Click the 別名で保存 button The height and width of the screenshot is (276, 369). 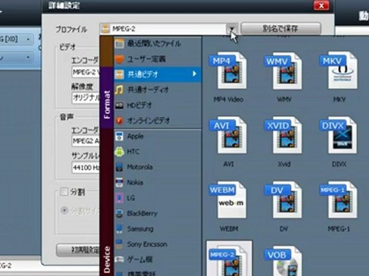[281, 29]
